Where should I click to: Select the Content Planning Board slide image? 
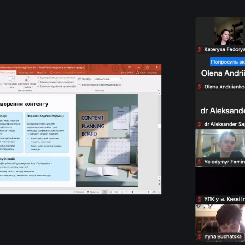(x=107, y=141)
